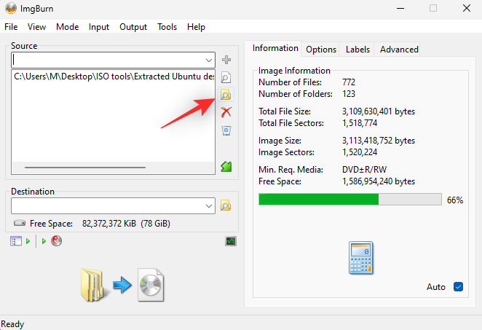The width and height of the screenshot is (482, 330).
Task: Click the plus add-to-source icon
Action: click(x=226, y=60)
